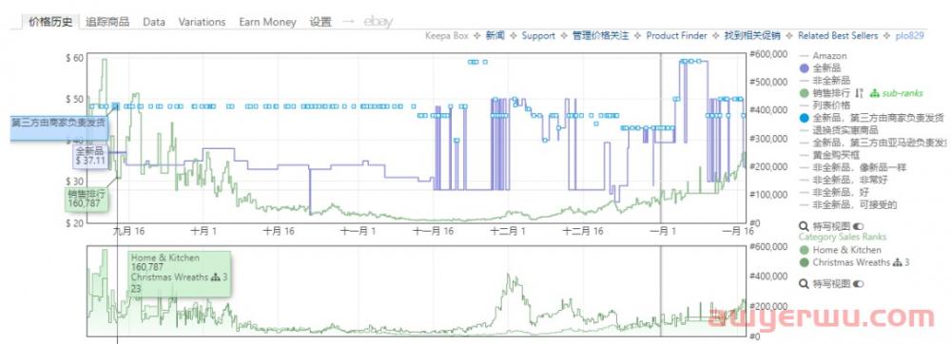Click the Home & Kitchen 160,787 tooltip box
Image resolution: width=951 pixels, height=344 pixels.
pyautogui.click(x=180, y=274)
